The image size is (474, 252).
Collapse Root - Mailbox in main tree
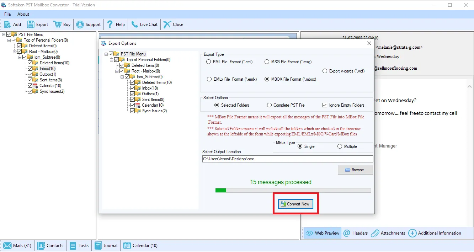15,52
